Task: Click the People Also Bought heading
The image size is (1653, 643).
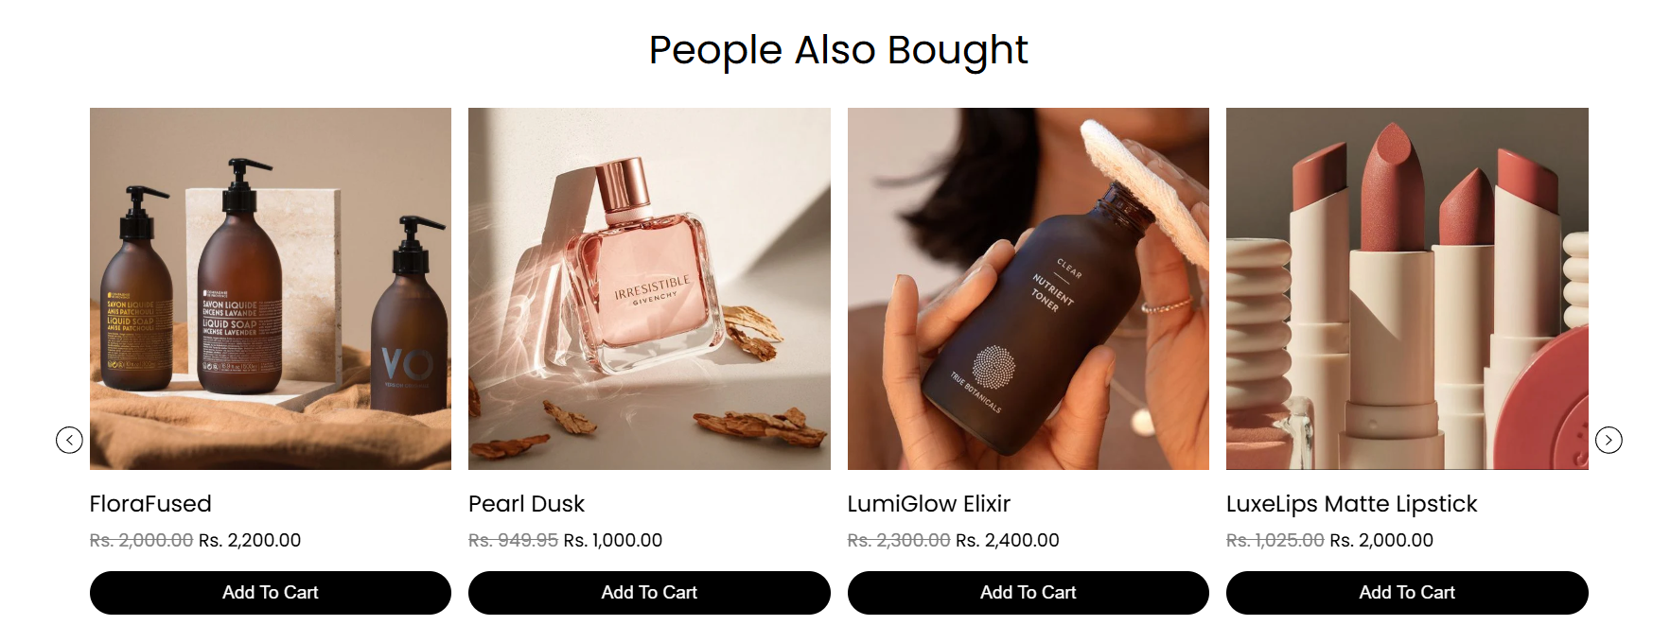Action: tap(838, 51)
